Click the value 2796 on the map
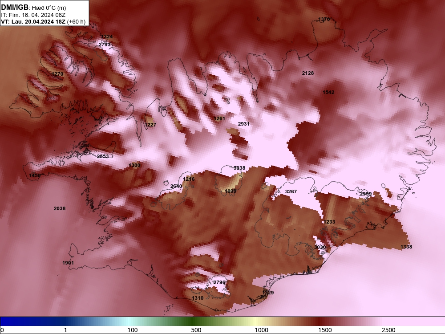The image size is (445, 334). [x=219, y=283]
